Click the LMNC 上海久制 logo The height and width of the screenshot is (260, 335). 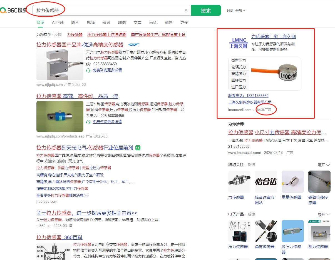[238, 43]
